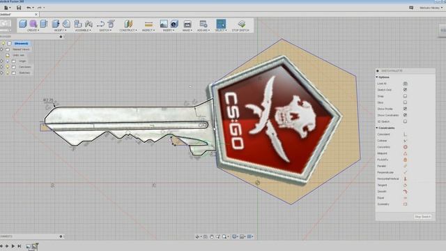
Task: Toggle Origin folder visibility lightbulb
Action: [8, 61]
